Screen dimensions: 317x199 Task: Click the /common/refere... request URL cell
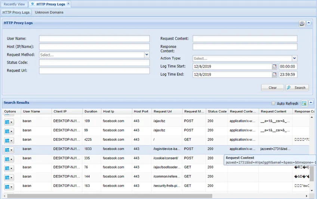click(x=167, y=177)
